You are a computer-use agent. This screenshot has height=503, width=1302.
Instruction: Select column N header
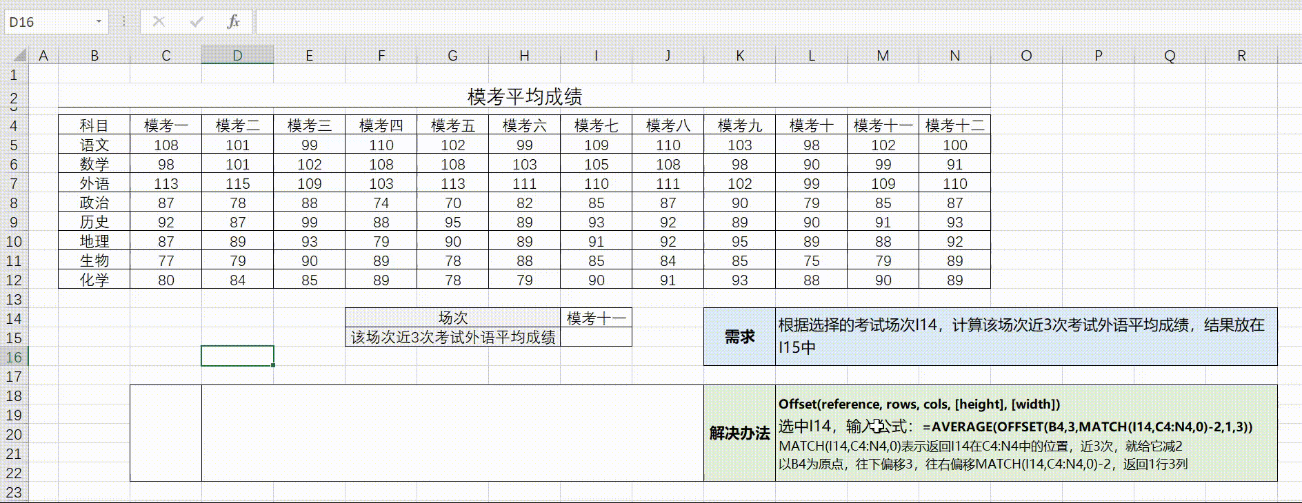954,55
